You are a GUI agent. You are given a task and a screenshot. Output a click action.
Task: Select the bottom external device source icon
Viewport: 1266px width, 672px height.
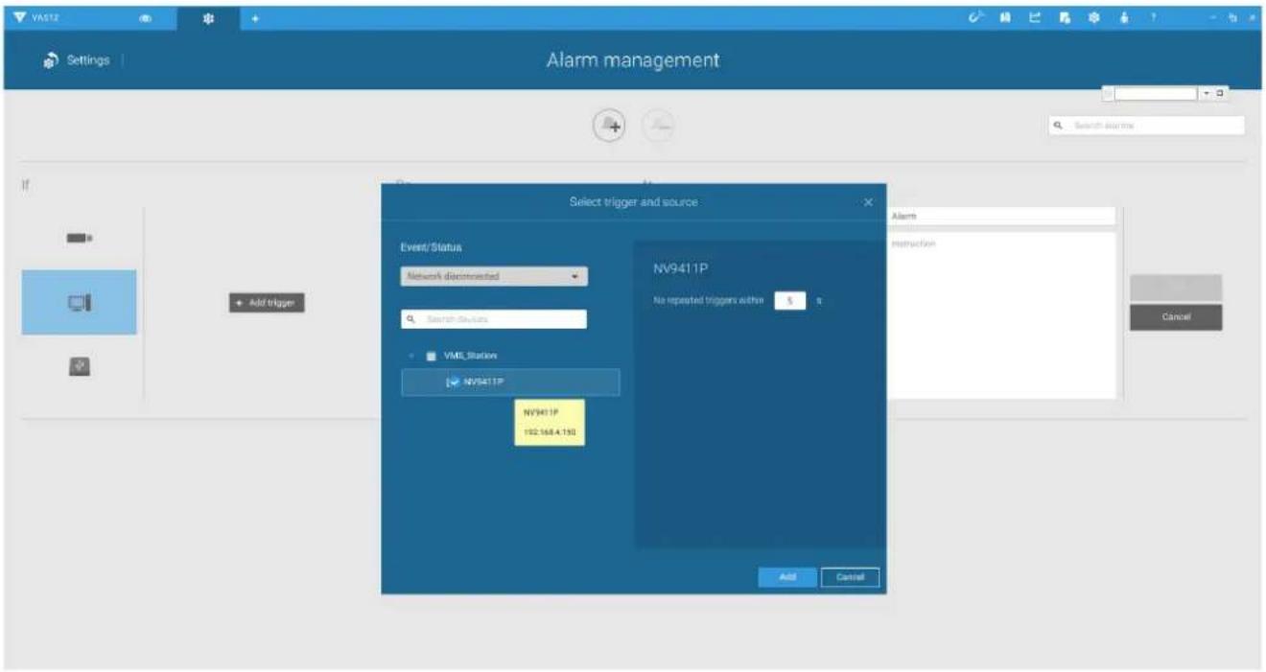pyautogui.click(x=79, y=366)
